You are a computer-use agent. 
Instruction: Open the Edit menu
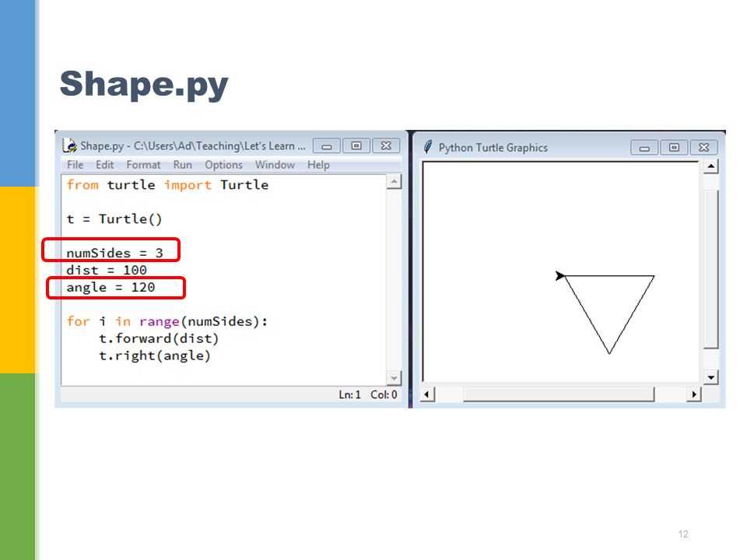[104, 165]
